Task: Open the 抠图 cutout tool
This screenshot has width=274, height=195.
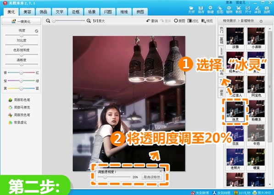Action: point(220,10)
